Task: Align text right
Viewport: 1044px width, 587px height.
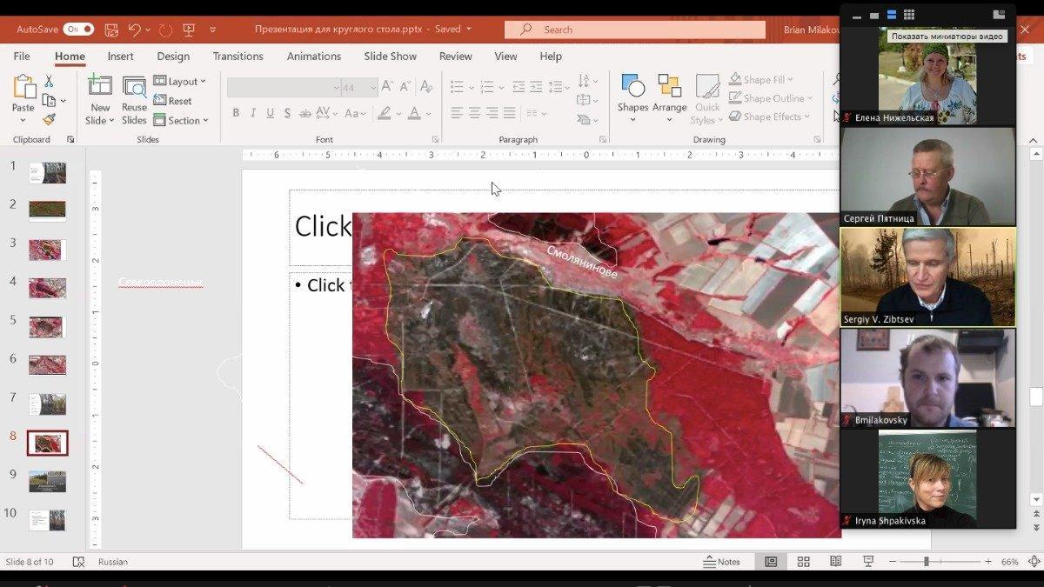Action: 492,113
